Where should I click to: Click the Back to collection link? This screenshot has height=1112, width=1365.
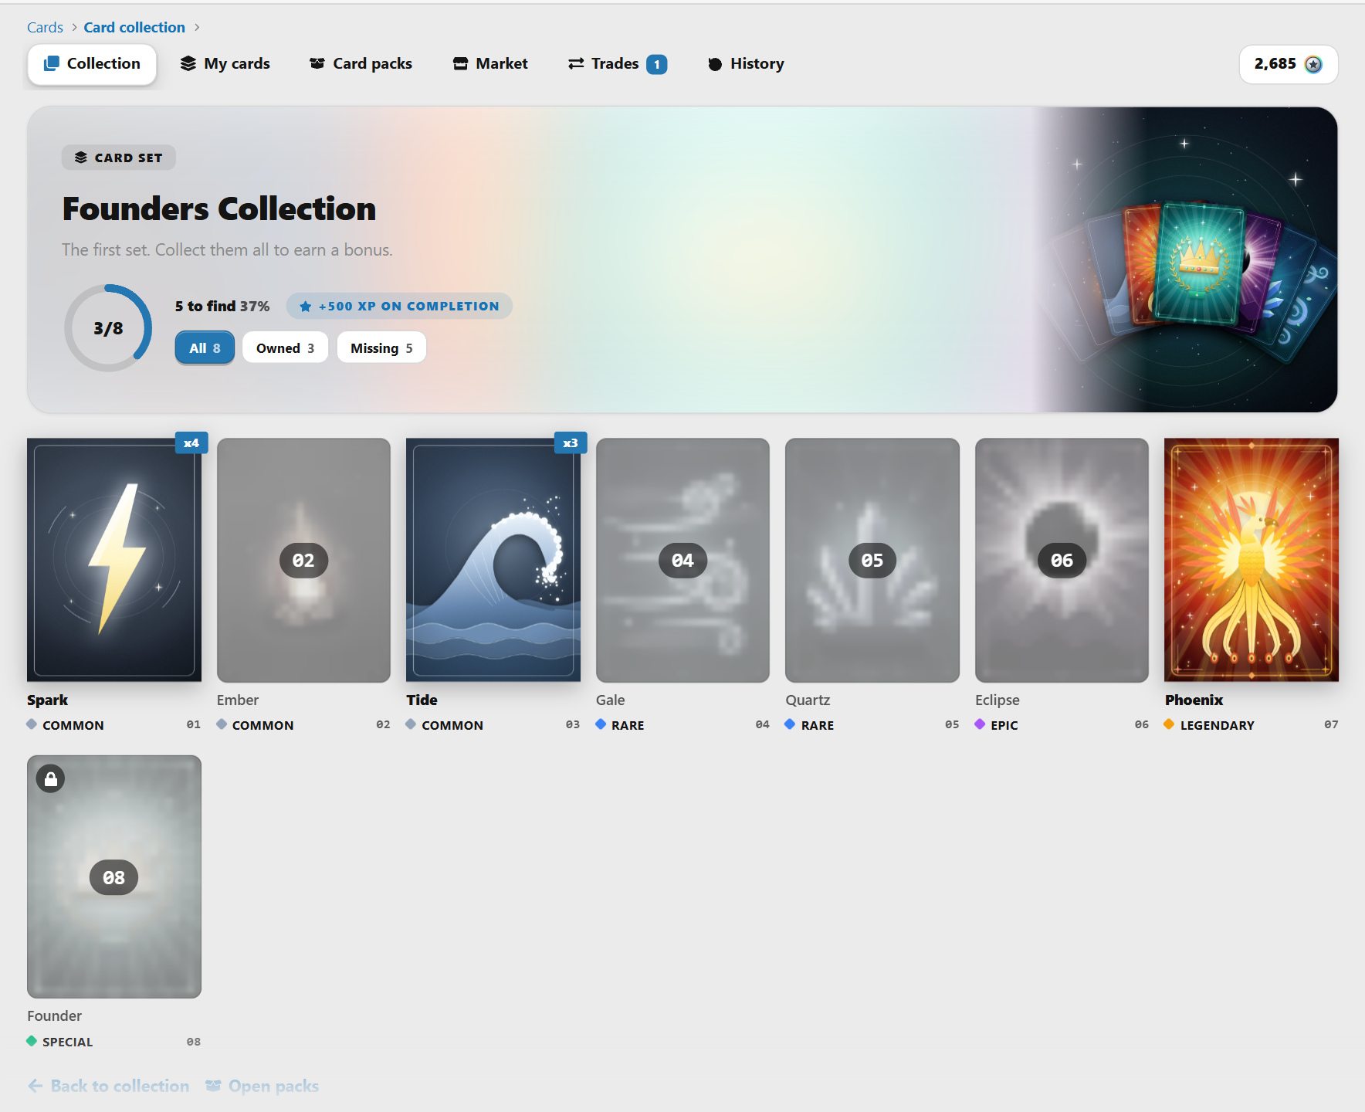(x=108, y=1086)
